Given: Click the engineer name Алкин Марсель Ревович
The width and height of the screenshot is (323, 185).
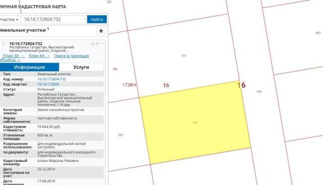Looking at the screenshot, I should (58, 160).
